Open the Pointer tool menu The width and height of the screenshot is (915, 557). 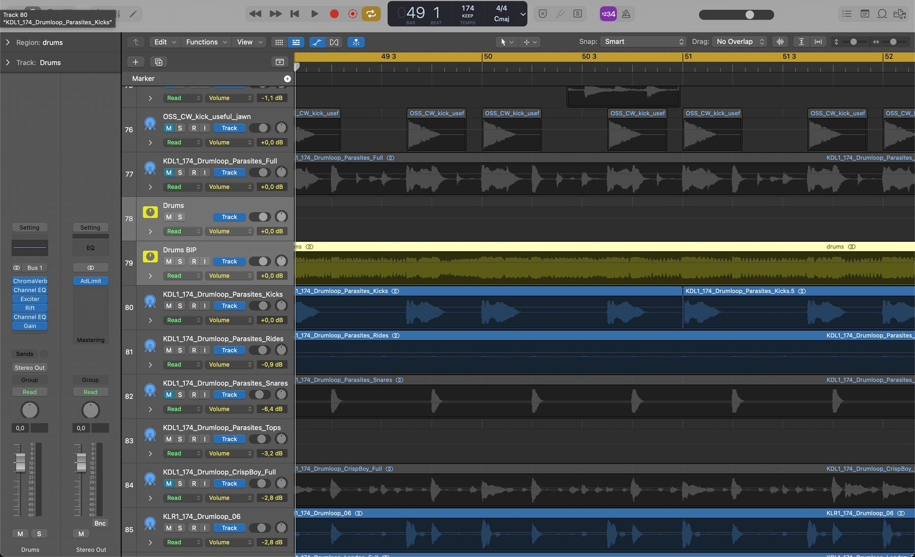506,42
